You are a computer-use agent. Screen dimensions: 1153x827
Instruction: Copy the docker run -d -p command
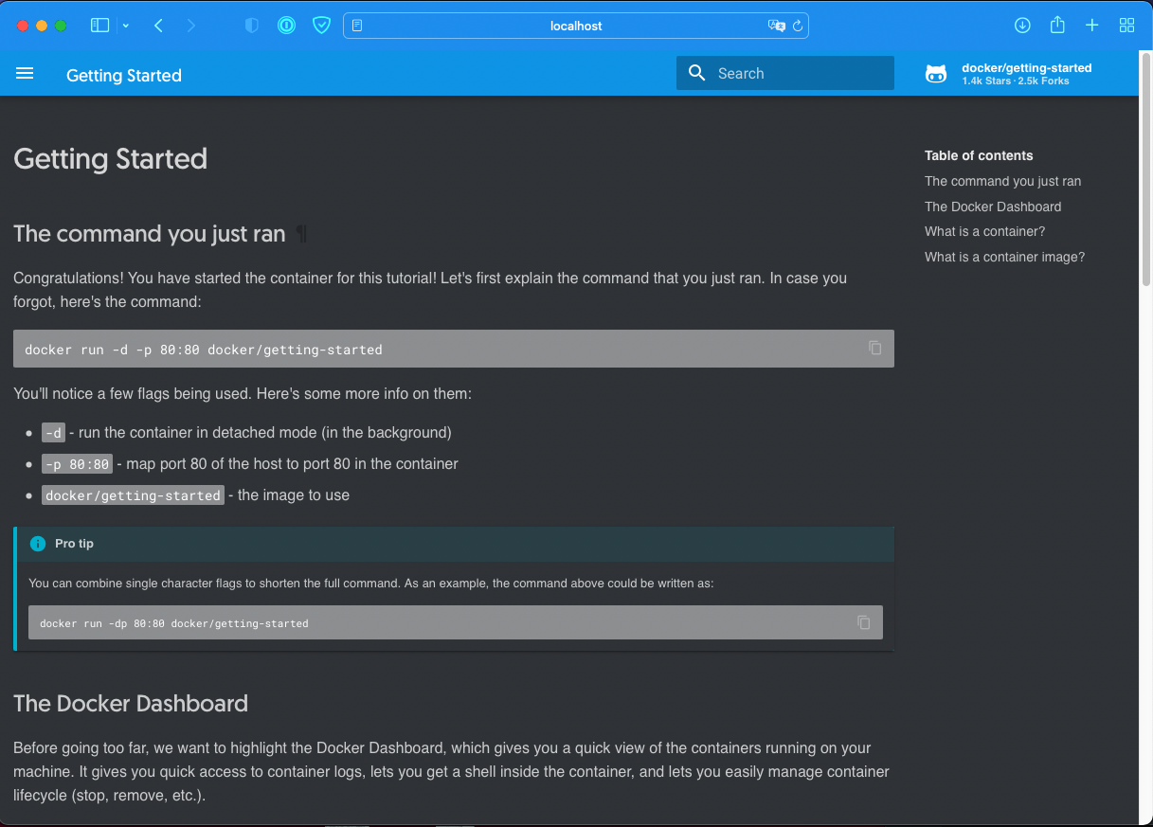874,348
